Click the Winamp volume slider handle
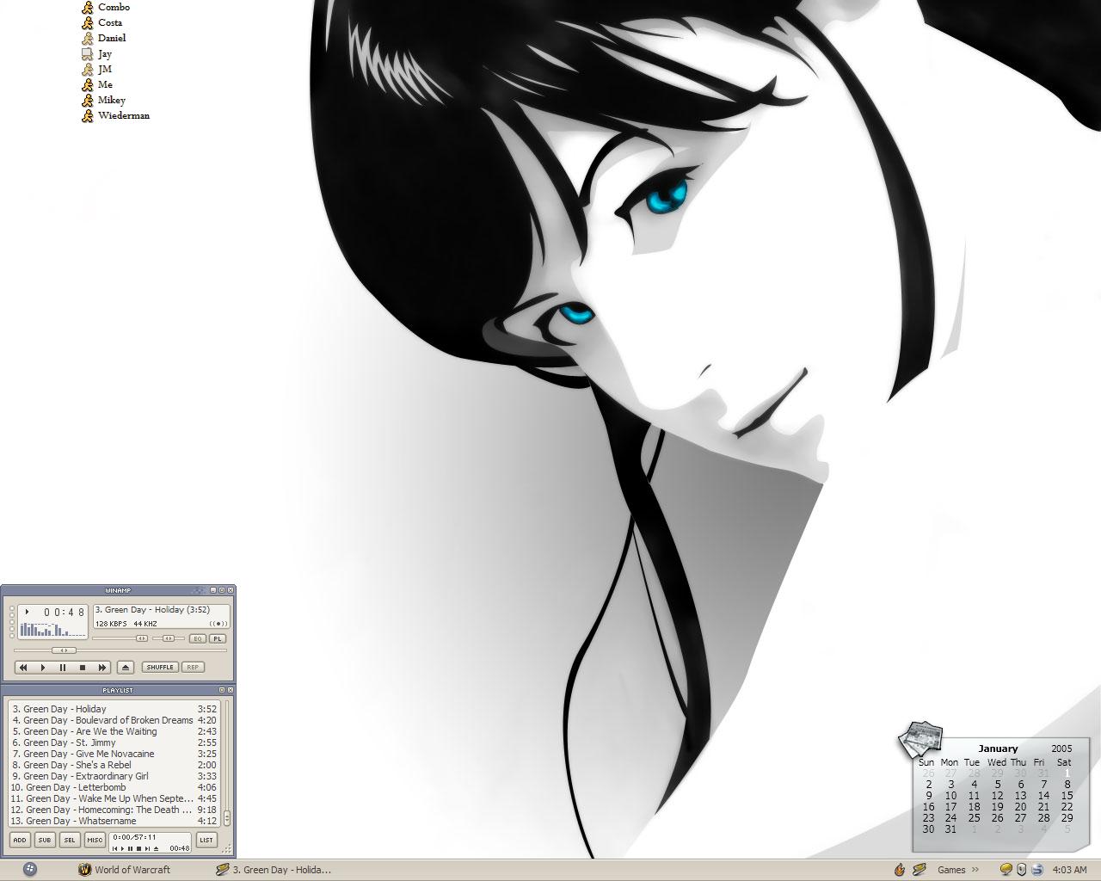This screenshot has width=1101, height=881. pyautogui.click(x=142, y=638)
